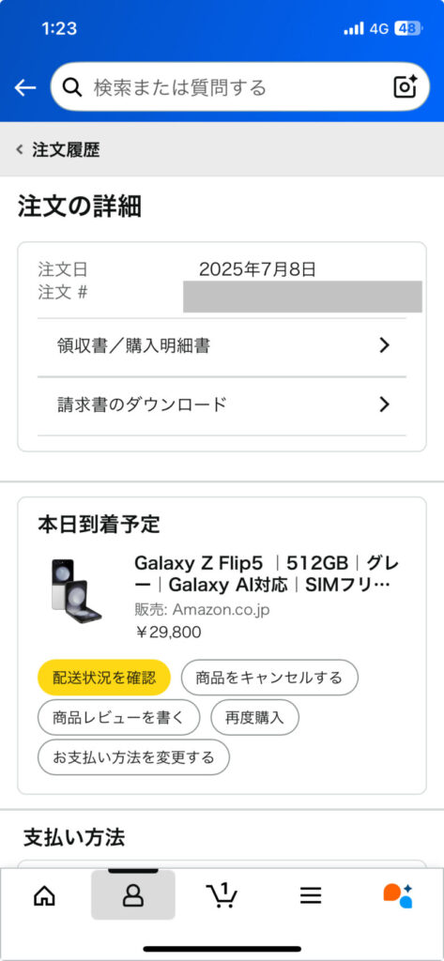Tap the 配送状況を確認 button
The width and height of the screenshot is (444, 961).
click(103, 678)
